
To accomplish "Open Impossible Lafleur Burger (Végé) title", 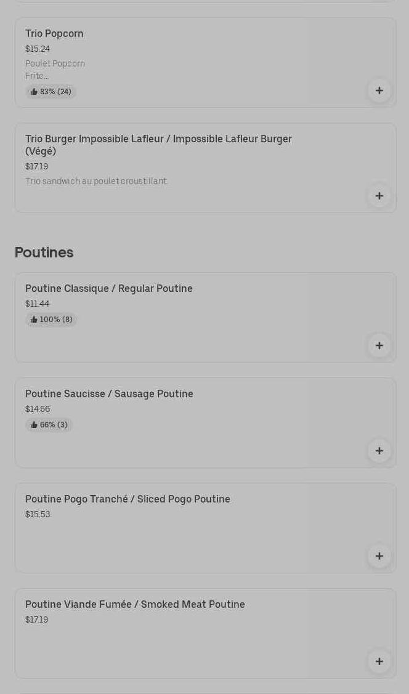I will [158, 145].
